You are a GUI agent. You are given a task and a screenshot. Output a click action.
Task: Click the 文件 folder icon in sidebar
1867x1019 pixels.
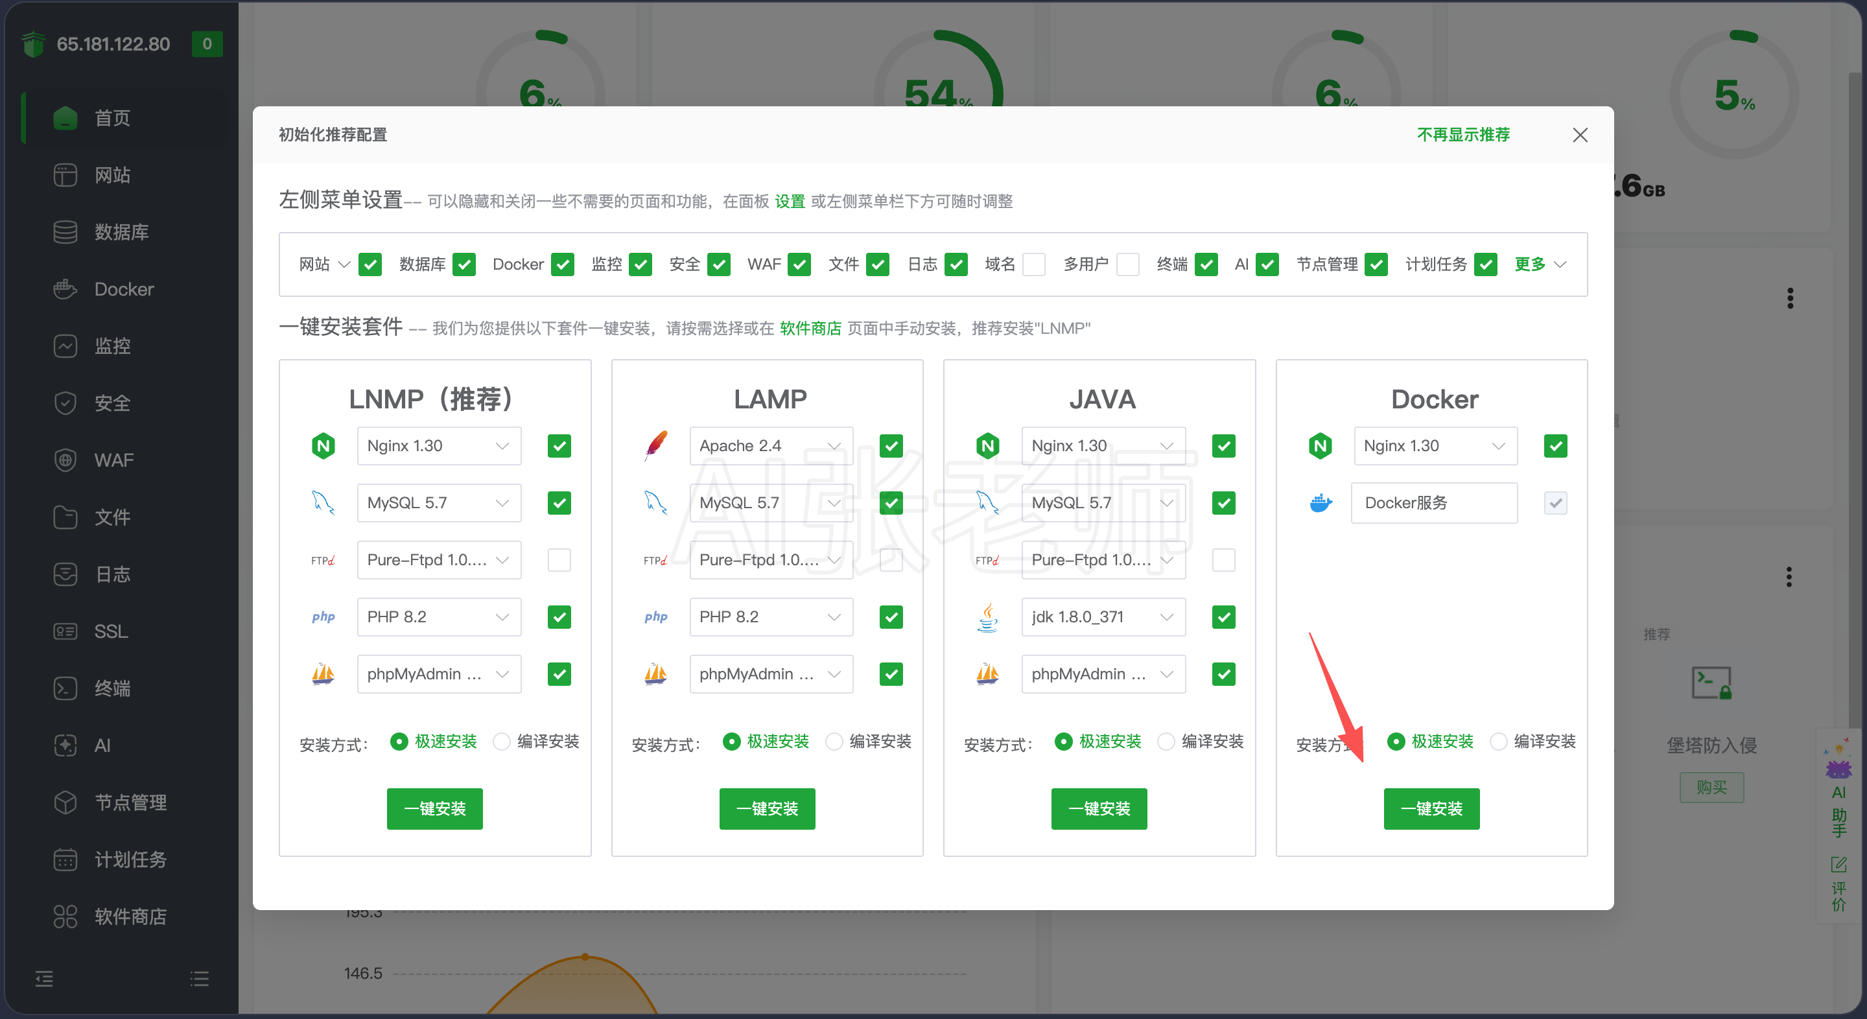tap(65, 517)
